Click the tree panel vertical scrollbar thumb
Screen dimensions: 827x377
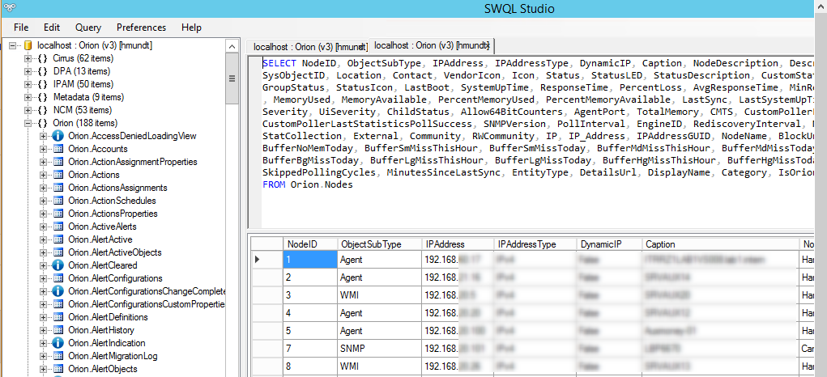232,78
